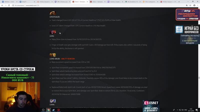
Task: Click the AnyLVL account sale banner
Action: click(188, 15)
